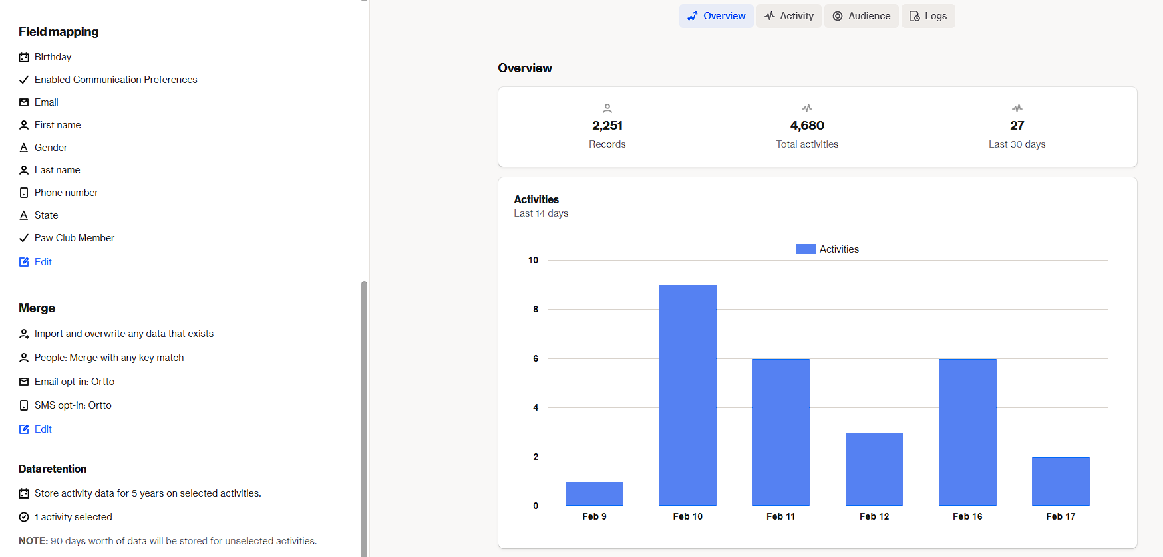Viewport: 1163px width, 557px height.
Task: Click the data retention calendar icon
Action: click(x=24, y=493)
